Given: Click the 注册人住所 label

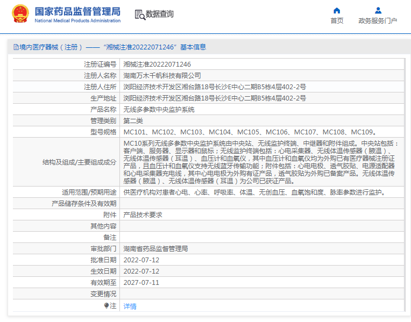Looking at the screenshot, I should [x=100, y=87].
